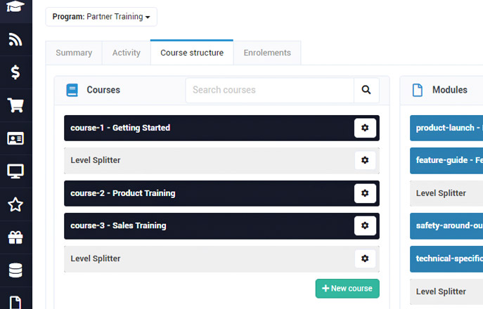Open the star sidebar icon

click(15, 204)
